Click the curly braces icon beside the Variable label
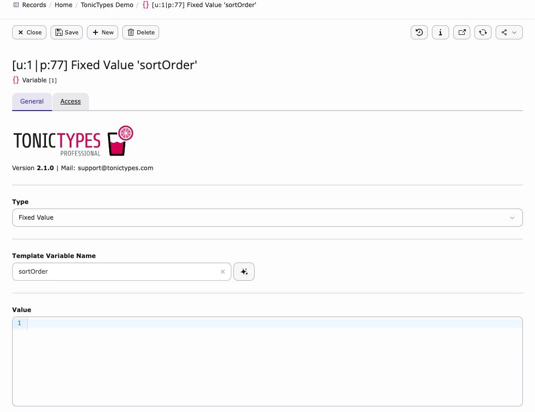The width and height of the screenshot is (535, 412). 16,80
